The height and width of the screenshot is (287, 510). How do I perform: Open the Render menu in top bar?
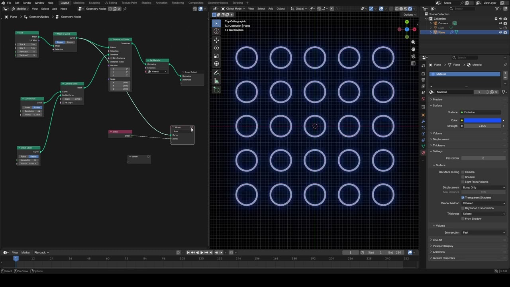tap(27, 3)
